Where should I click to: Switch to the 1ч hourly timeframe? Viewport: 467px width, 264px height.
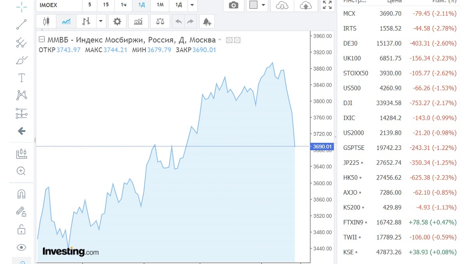pos(124,5)
